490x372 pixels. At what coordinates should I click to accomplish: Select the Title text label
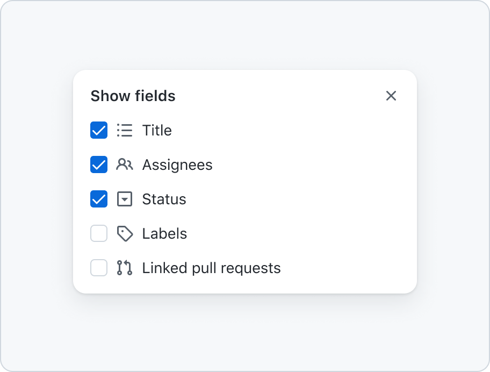point(157,130)
